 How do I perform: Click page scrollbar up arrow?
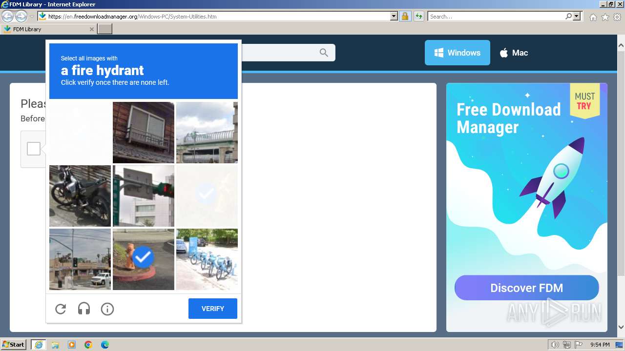tap(621, 46)
